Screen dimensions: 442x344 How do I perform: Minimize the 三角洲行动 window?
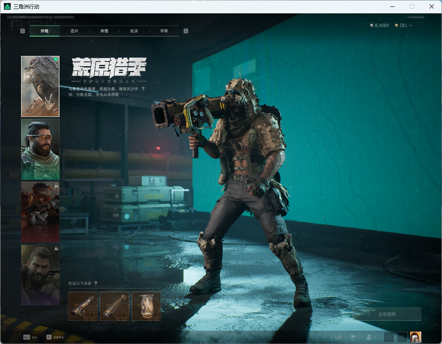pyautogui.click(x=392, y=6)
